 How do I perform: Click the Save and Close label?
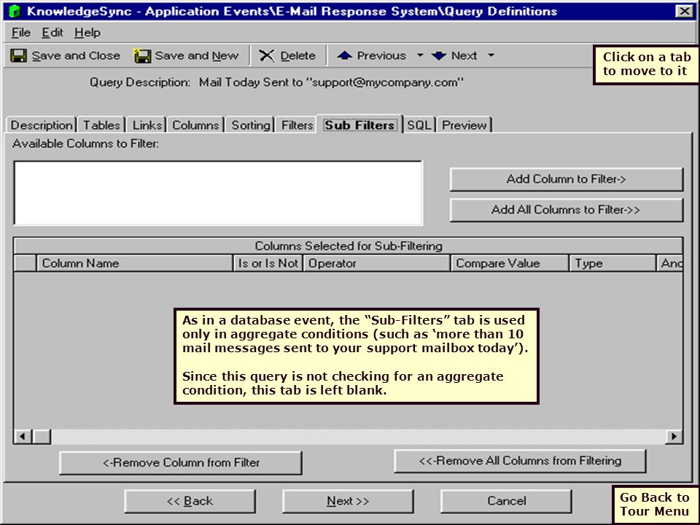click(76, 56)
